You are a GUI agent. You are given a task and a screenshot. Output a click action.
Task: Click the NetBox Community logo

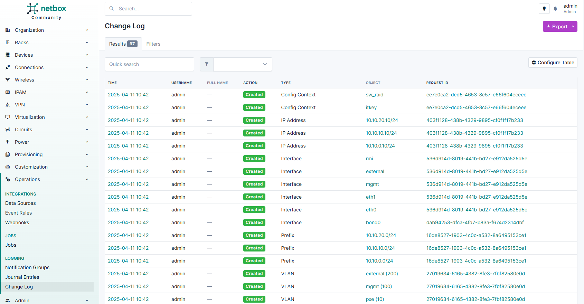click(x=47, y=11)
